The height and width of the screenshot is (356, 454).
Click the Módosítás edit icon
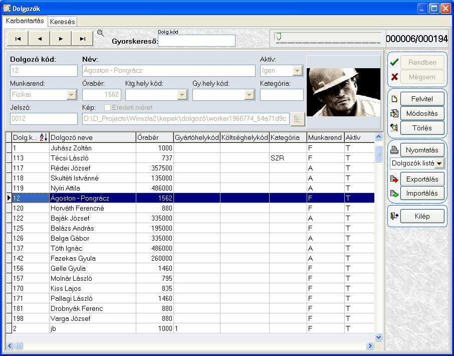pos(394,113)
